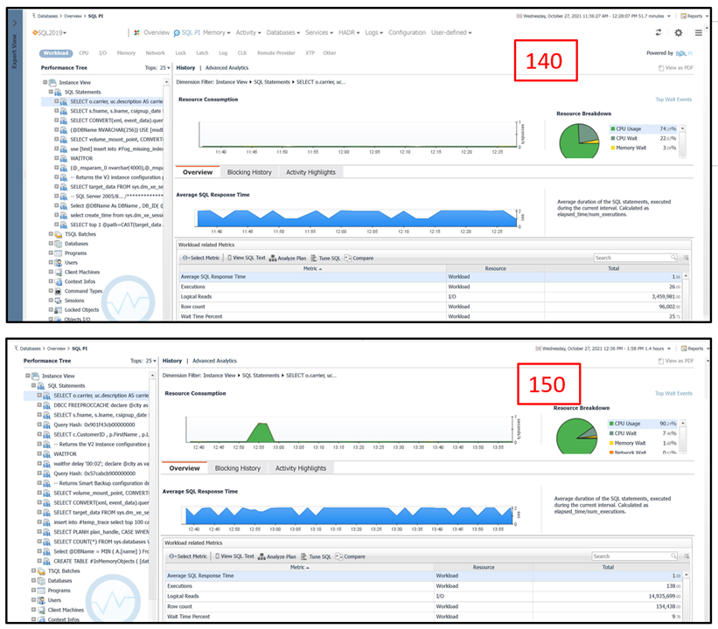Open table options icon beside the lower search box

[x=686, y=556]
